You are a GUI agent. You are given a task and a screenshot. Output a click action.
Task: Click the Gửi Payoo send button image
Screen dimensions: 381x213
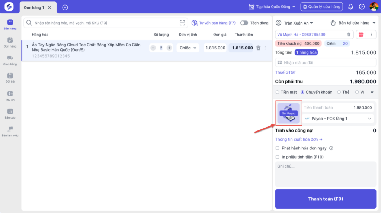pyautogui.click(x=289, y=113)
